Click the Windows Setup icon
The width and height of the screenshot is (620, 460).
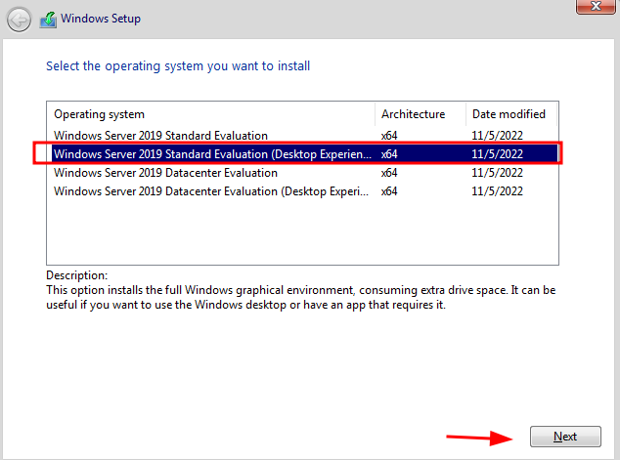point(48,20)
